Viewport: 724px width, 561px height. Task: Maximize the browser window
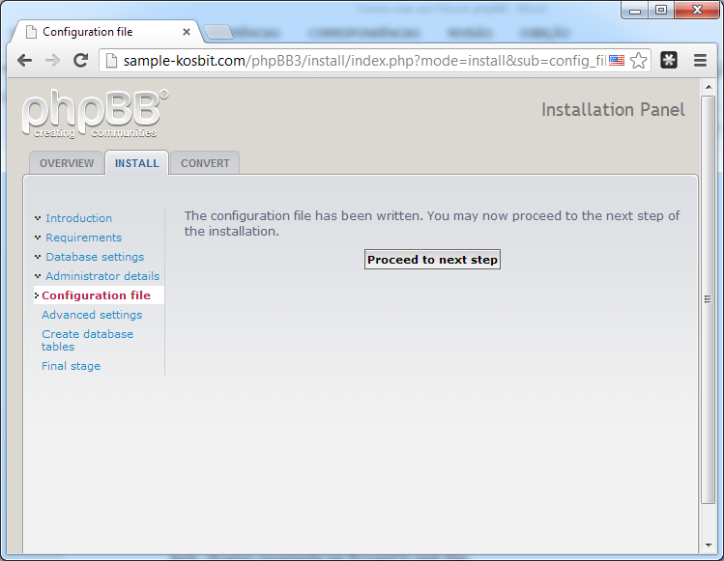(661, 11)
